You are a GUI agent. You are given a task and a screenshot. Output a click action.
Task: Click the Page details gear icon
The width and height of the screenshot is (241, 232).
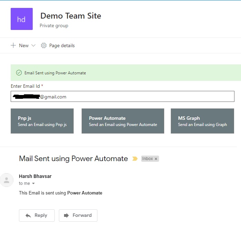(44, 45)
